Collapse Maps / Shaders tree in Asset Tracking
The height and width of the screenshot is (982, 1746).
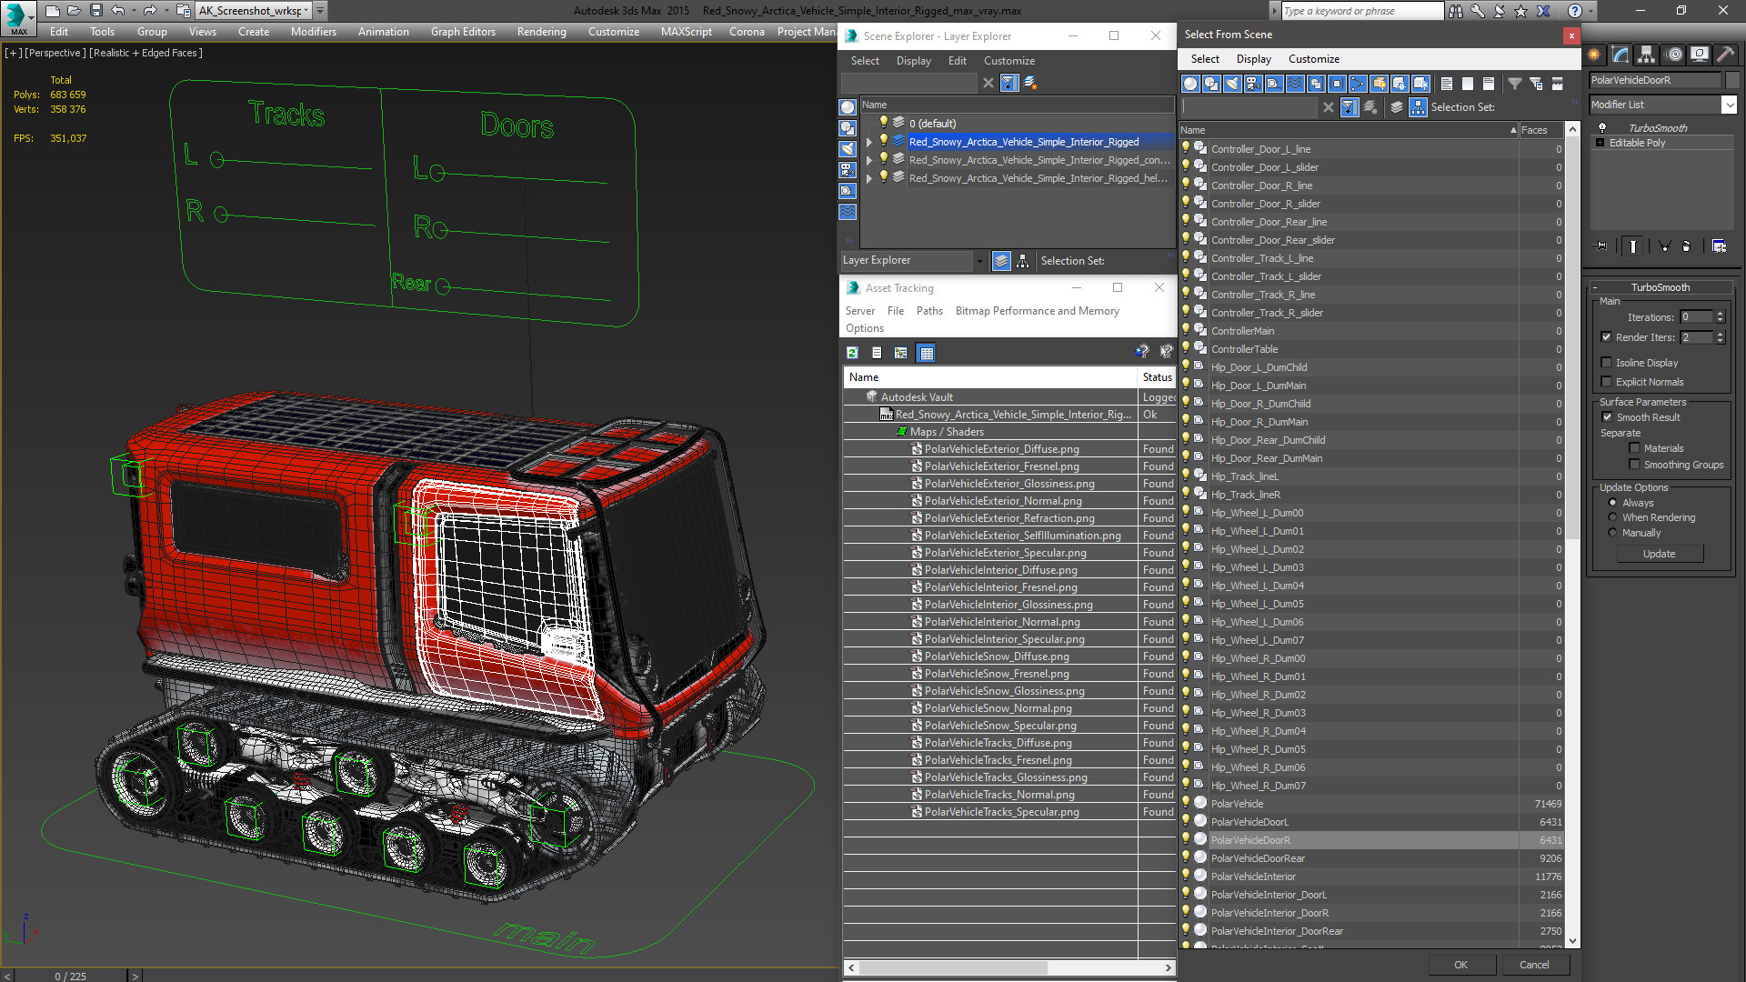pos(901,432)
